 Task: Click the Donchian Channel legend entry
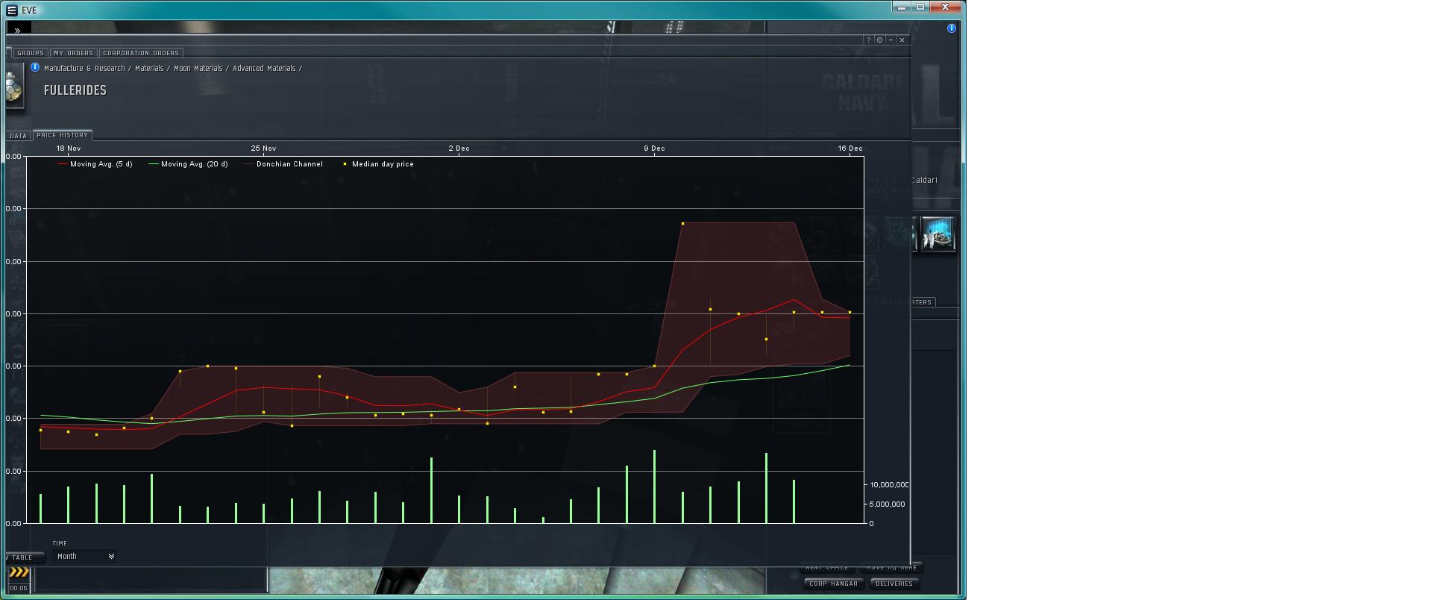coord(283,164)
